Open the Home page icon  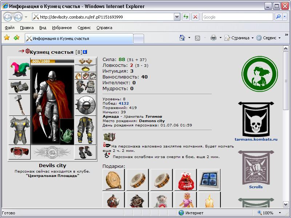[182, 38]
